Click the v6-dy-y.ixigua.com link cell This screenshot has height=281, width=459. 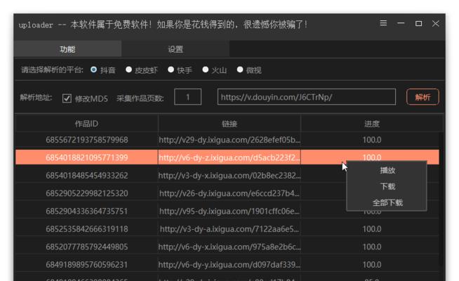pos(229,265)
